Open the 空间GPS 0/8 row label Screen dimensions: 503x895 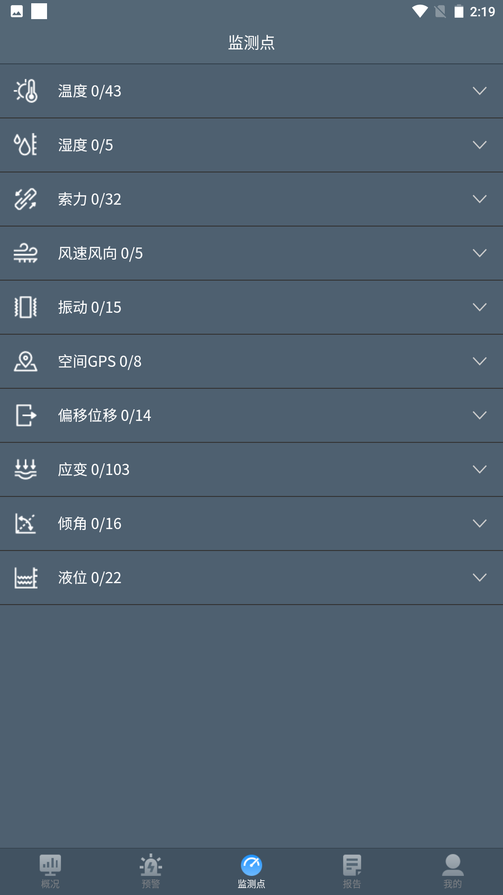pyautogui.click(x=100, y=361)
